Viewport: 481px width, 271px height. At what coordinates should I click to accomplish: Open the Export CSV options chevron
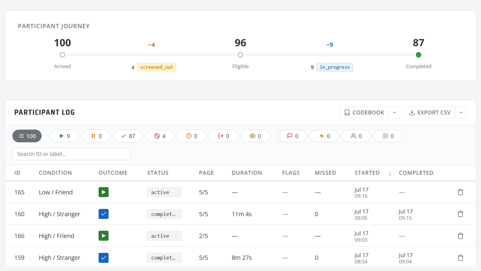tap(461, 112)
